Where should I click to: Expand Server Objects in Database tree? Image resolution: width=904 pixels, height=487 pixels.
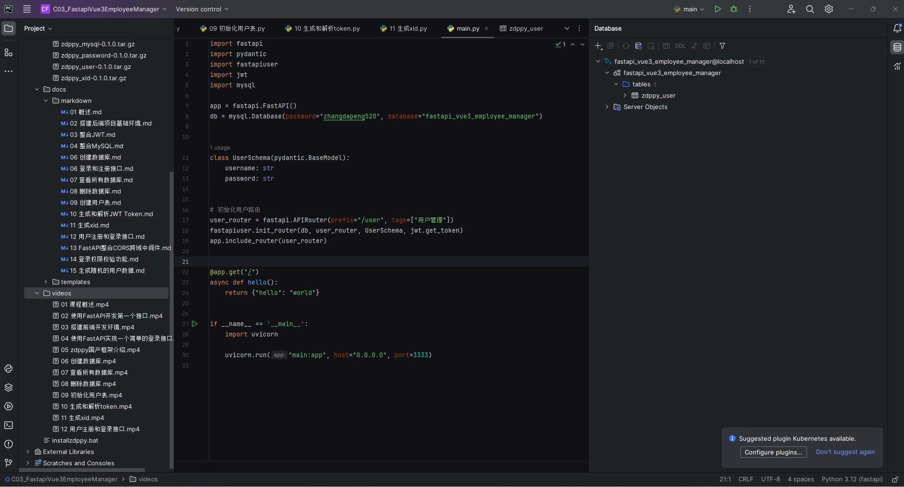coord(607,107)
